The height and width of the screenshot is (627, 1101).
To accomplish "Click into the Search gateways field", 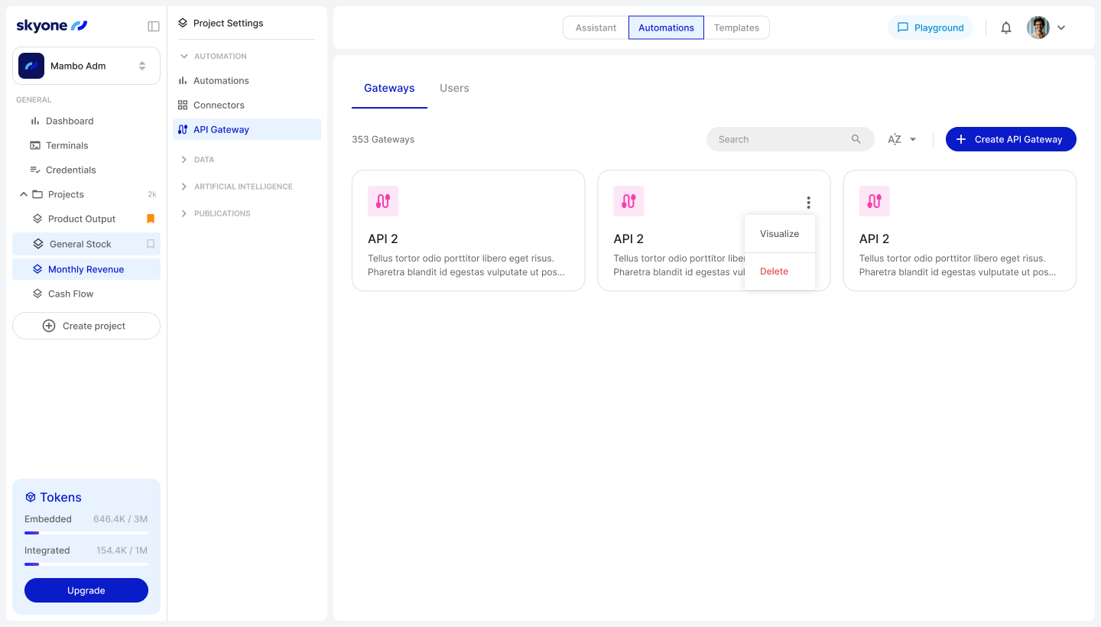I will 780,139.
